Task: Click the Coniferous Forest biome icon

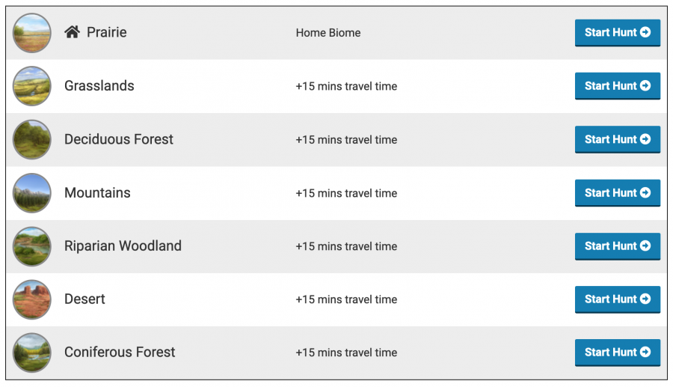Action: tap(32, 353)
